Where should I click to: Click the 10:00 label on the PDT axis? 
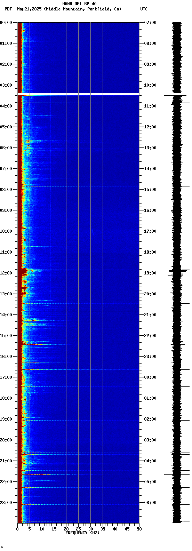pos(6,231)
